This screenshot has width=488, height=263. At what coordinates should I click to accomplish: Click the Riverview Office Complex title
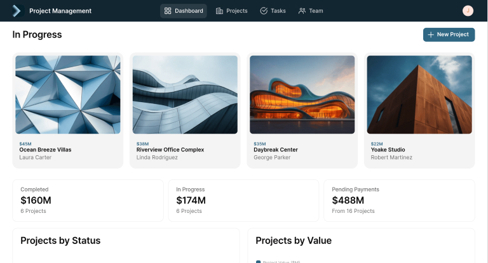tap(170, 150)
